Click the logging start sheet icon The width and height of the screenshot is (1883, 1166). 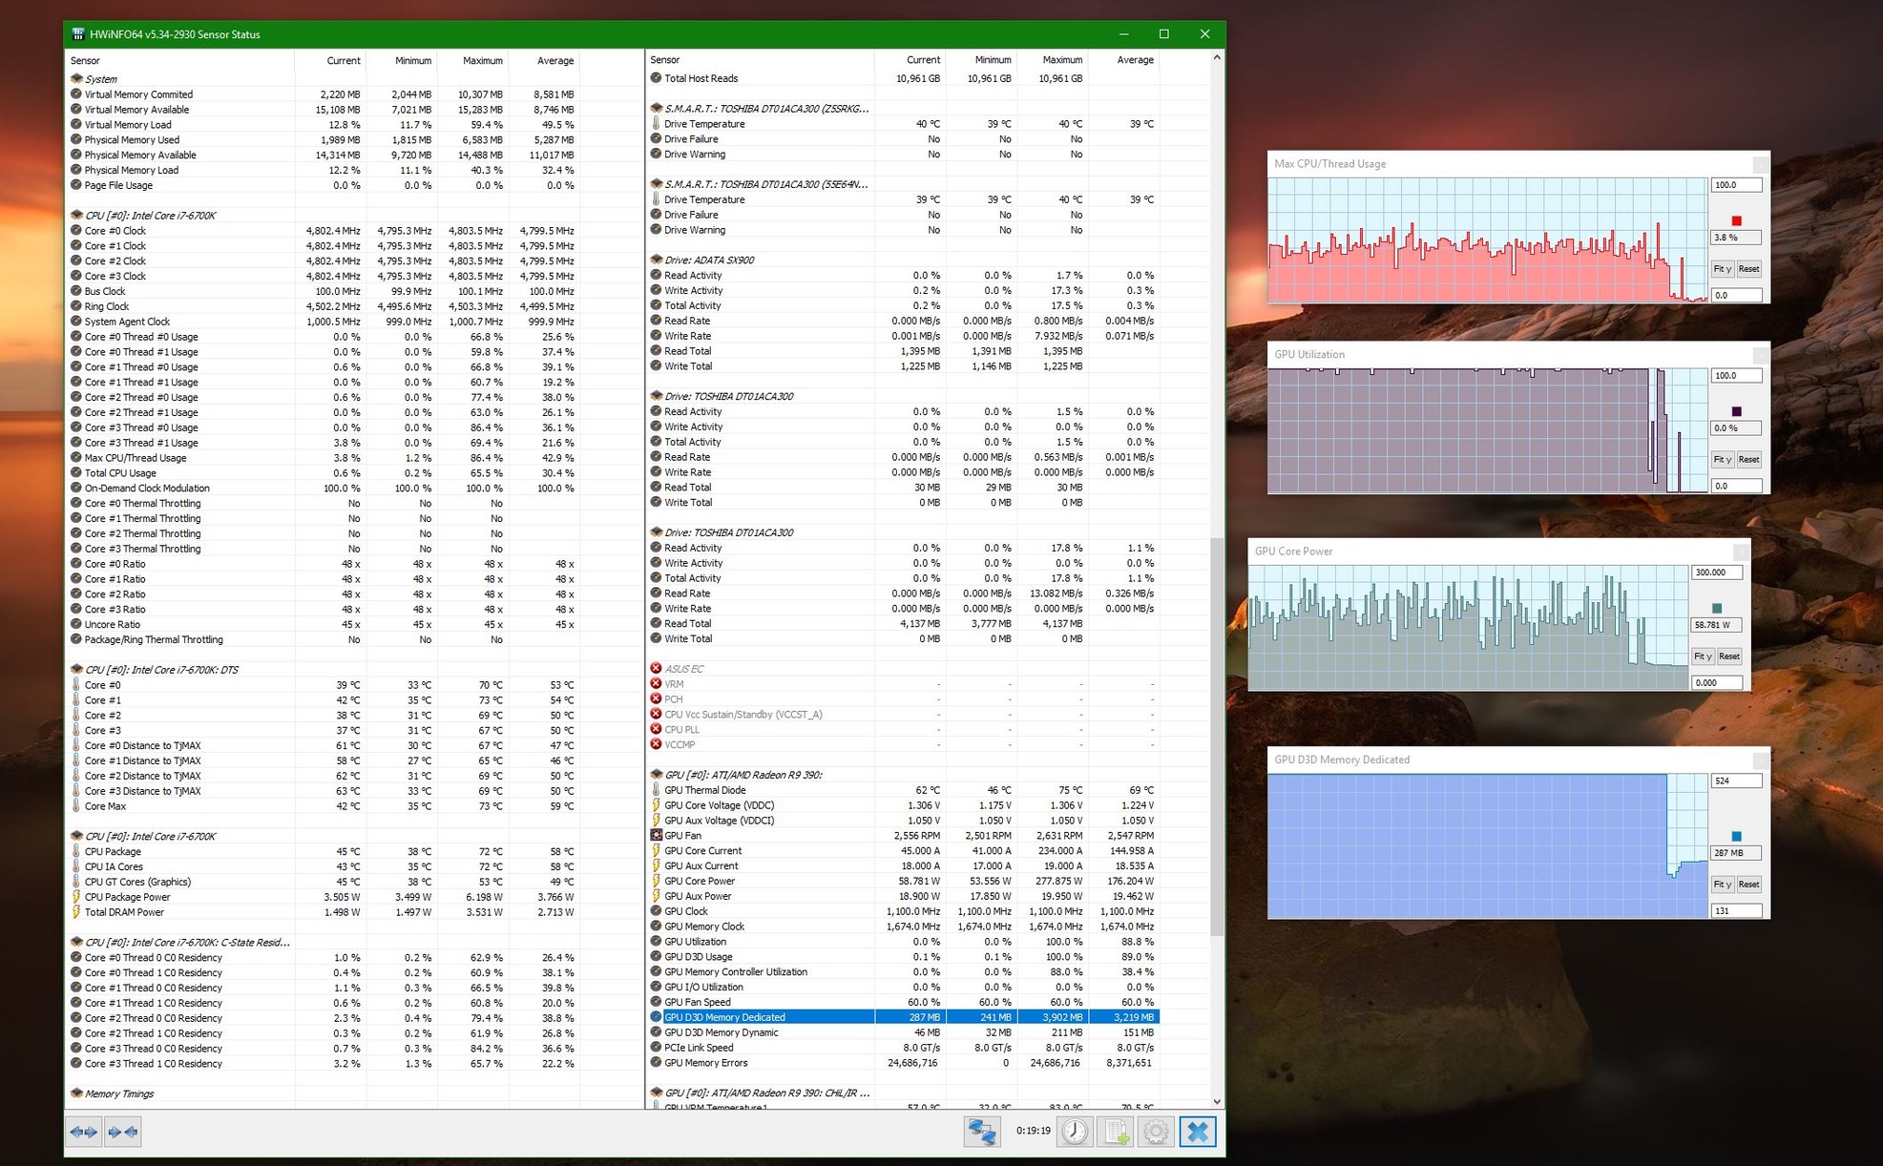[x=1116, y=1132]
